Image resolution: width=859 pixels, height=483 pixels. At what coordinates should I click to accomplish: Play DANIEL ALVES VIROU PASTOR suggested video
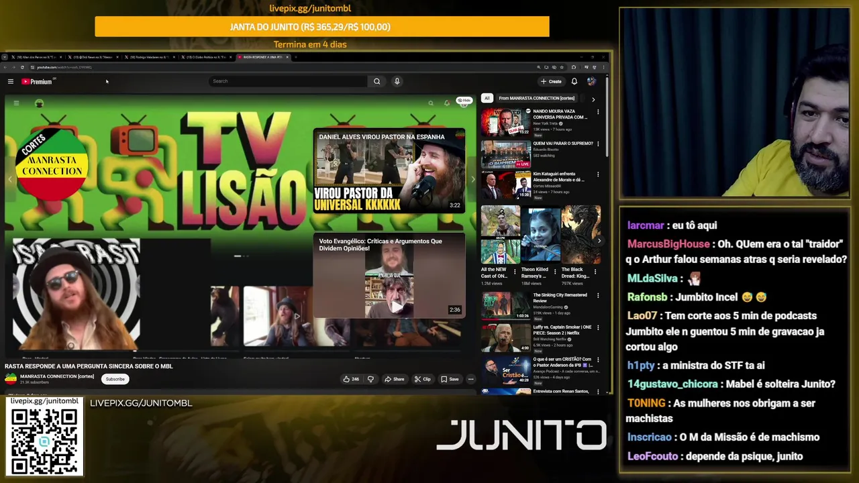(x=389, y=171)
